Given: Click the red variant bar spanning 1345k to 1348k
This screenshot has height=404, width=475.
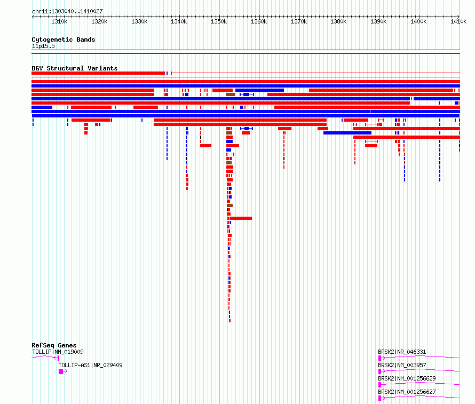Looking at the screenshot, I should (x=205, y=146).
